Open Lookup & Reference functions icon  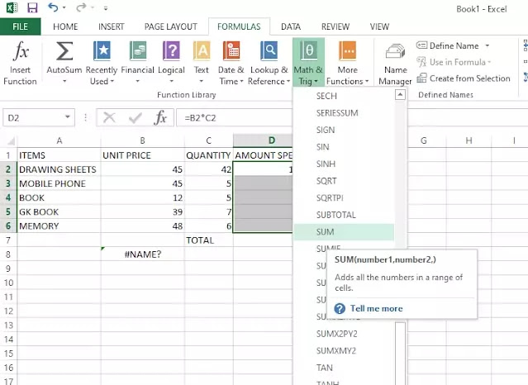[269, 51]
